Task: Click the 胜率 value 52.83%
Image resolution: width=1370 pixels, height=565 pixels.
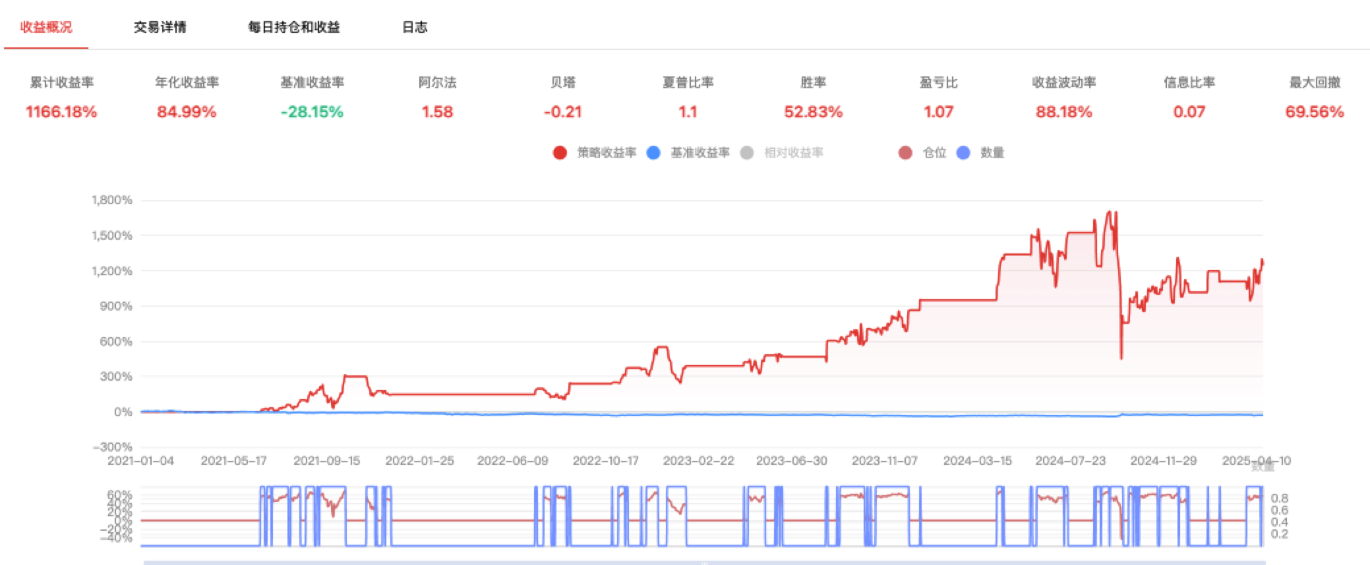Action: (x=813, y=112)
